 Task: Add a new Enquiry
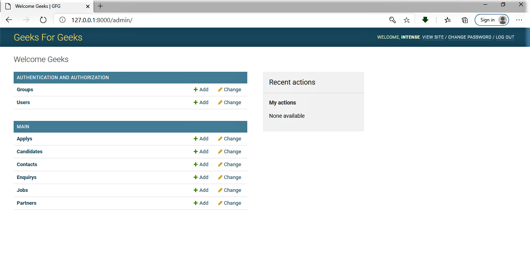201,177
